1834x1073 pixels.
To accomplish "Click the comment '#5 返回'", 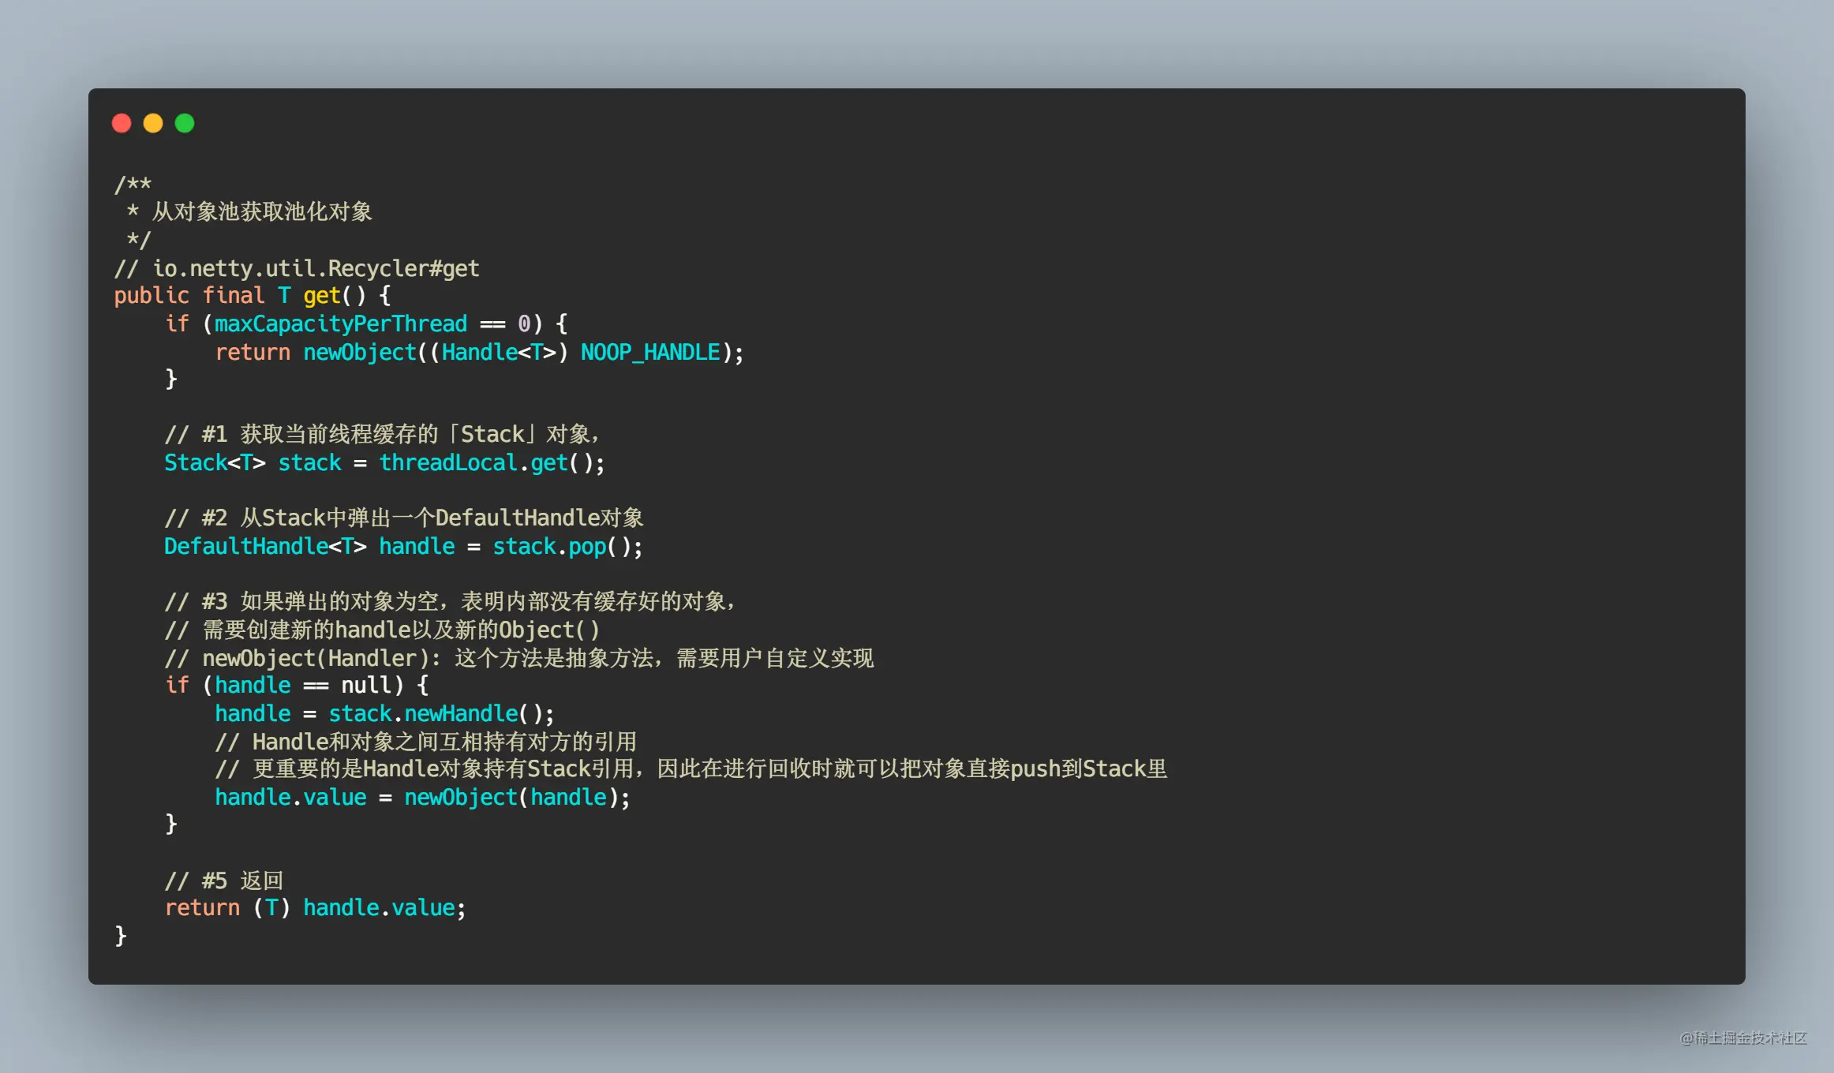I will [224, 880].
